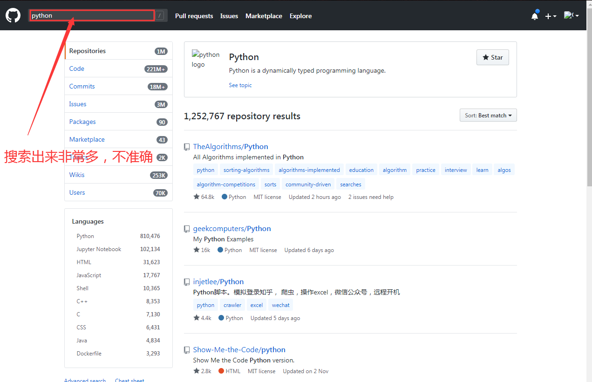Open Pull requests in the header
Image resolution: width=592 pixels, height=382 pixels.
[194, 16]
